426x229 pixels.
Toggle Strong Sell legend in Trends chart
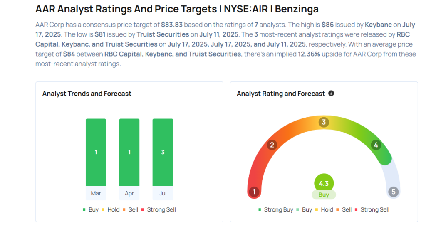click(159, 210)
